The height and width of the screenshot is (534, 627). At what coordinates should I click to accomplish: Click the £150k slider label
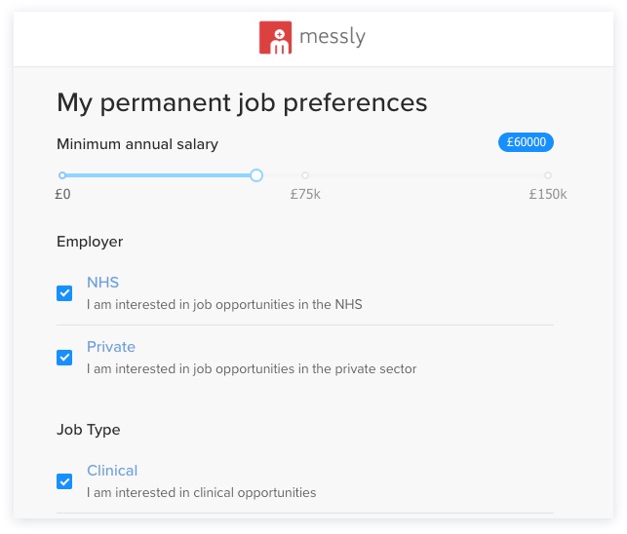click(x=547, y=195)
